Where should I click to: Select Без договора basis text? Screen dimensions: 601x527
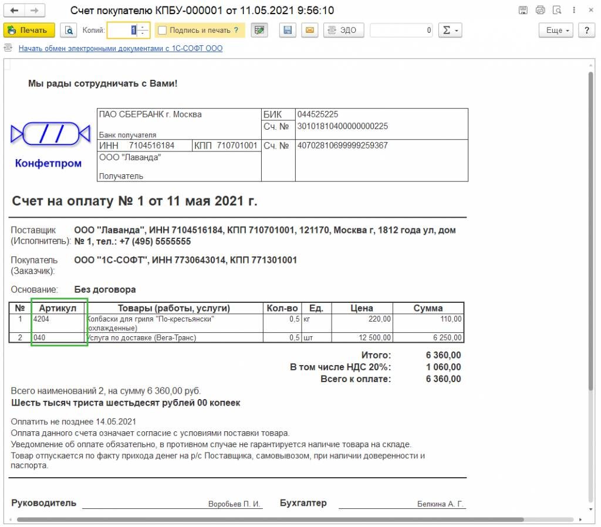point(105,290)
